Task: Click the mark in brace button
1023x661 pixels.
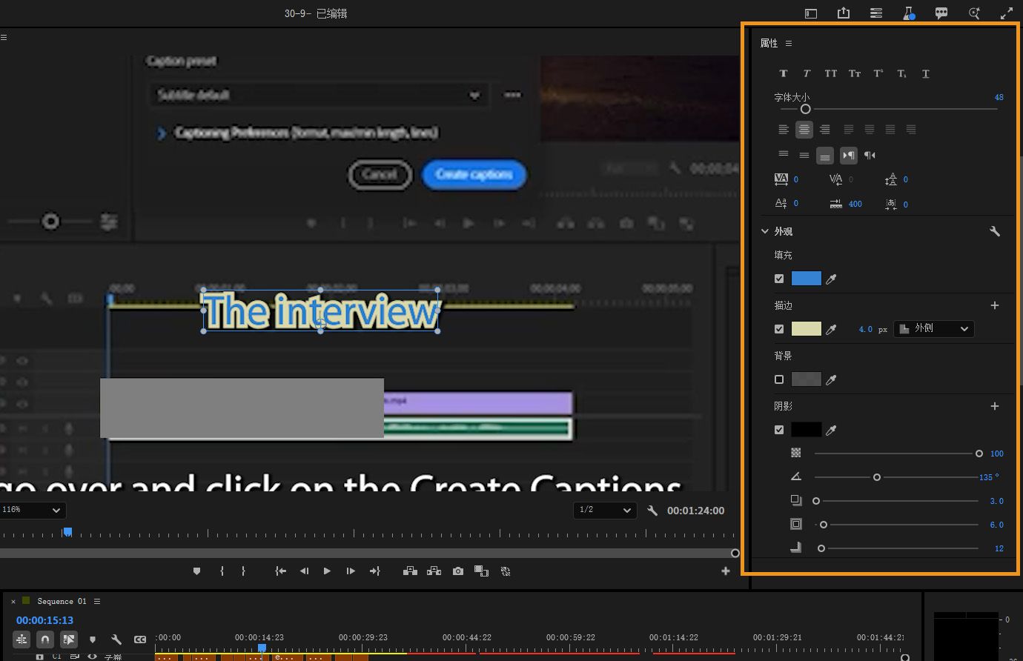Action: coord(222,571)
